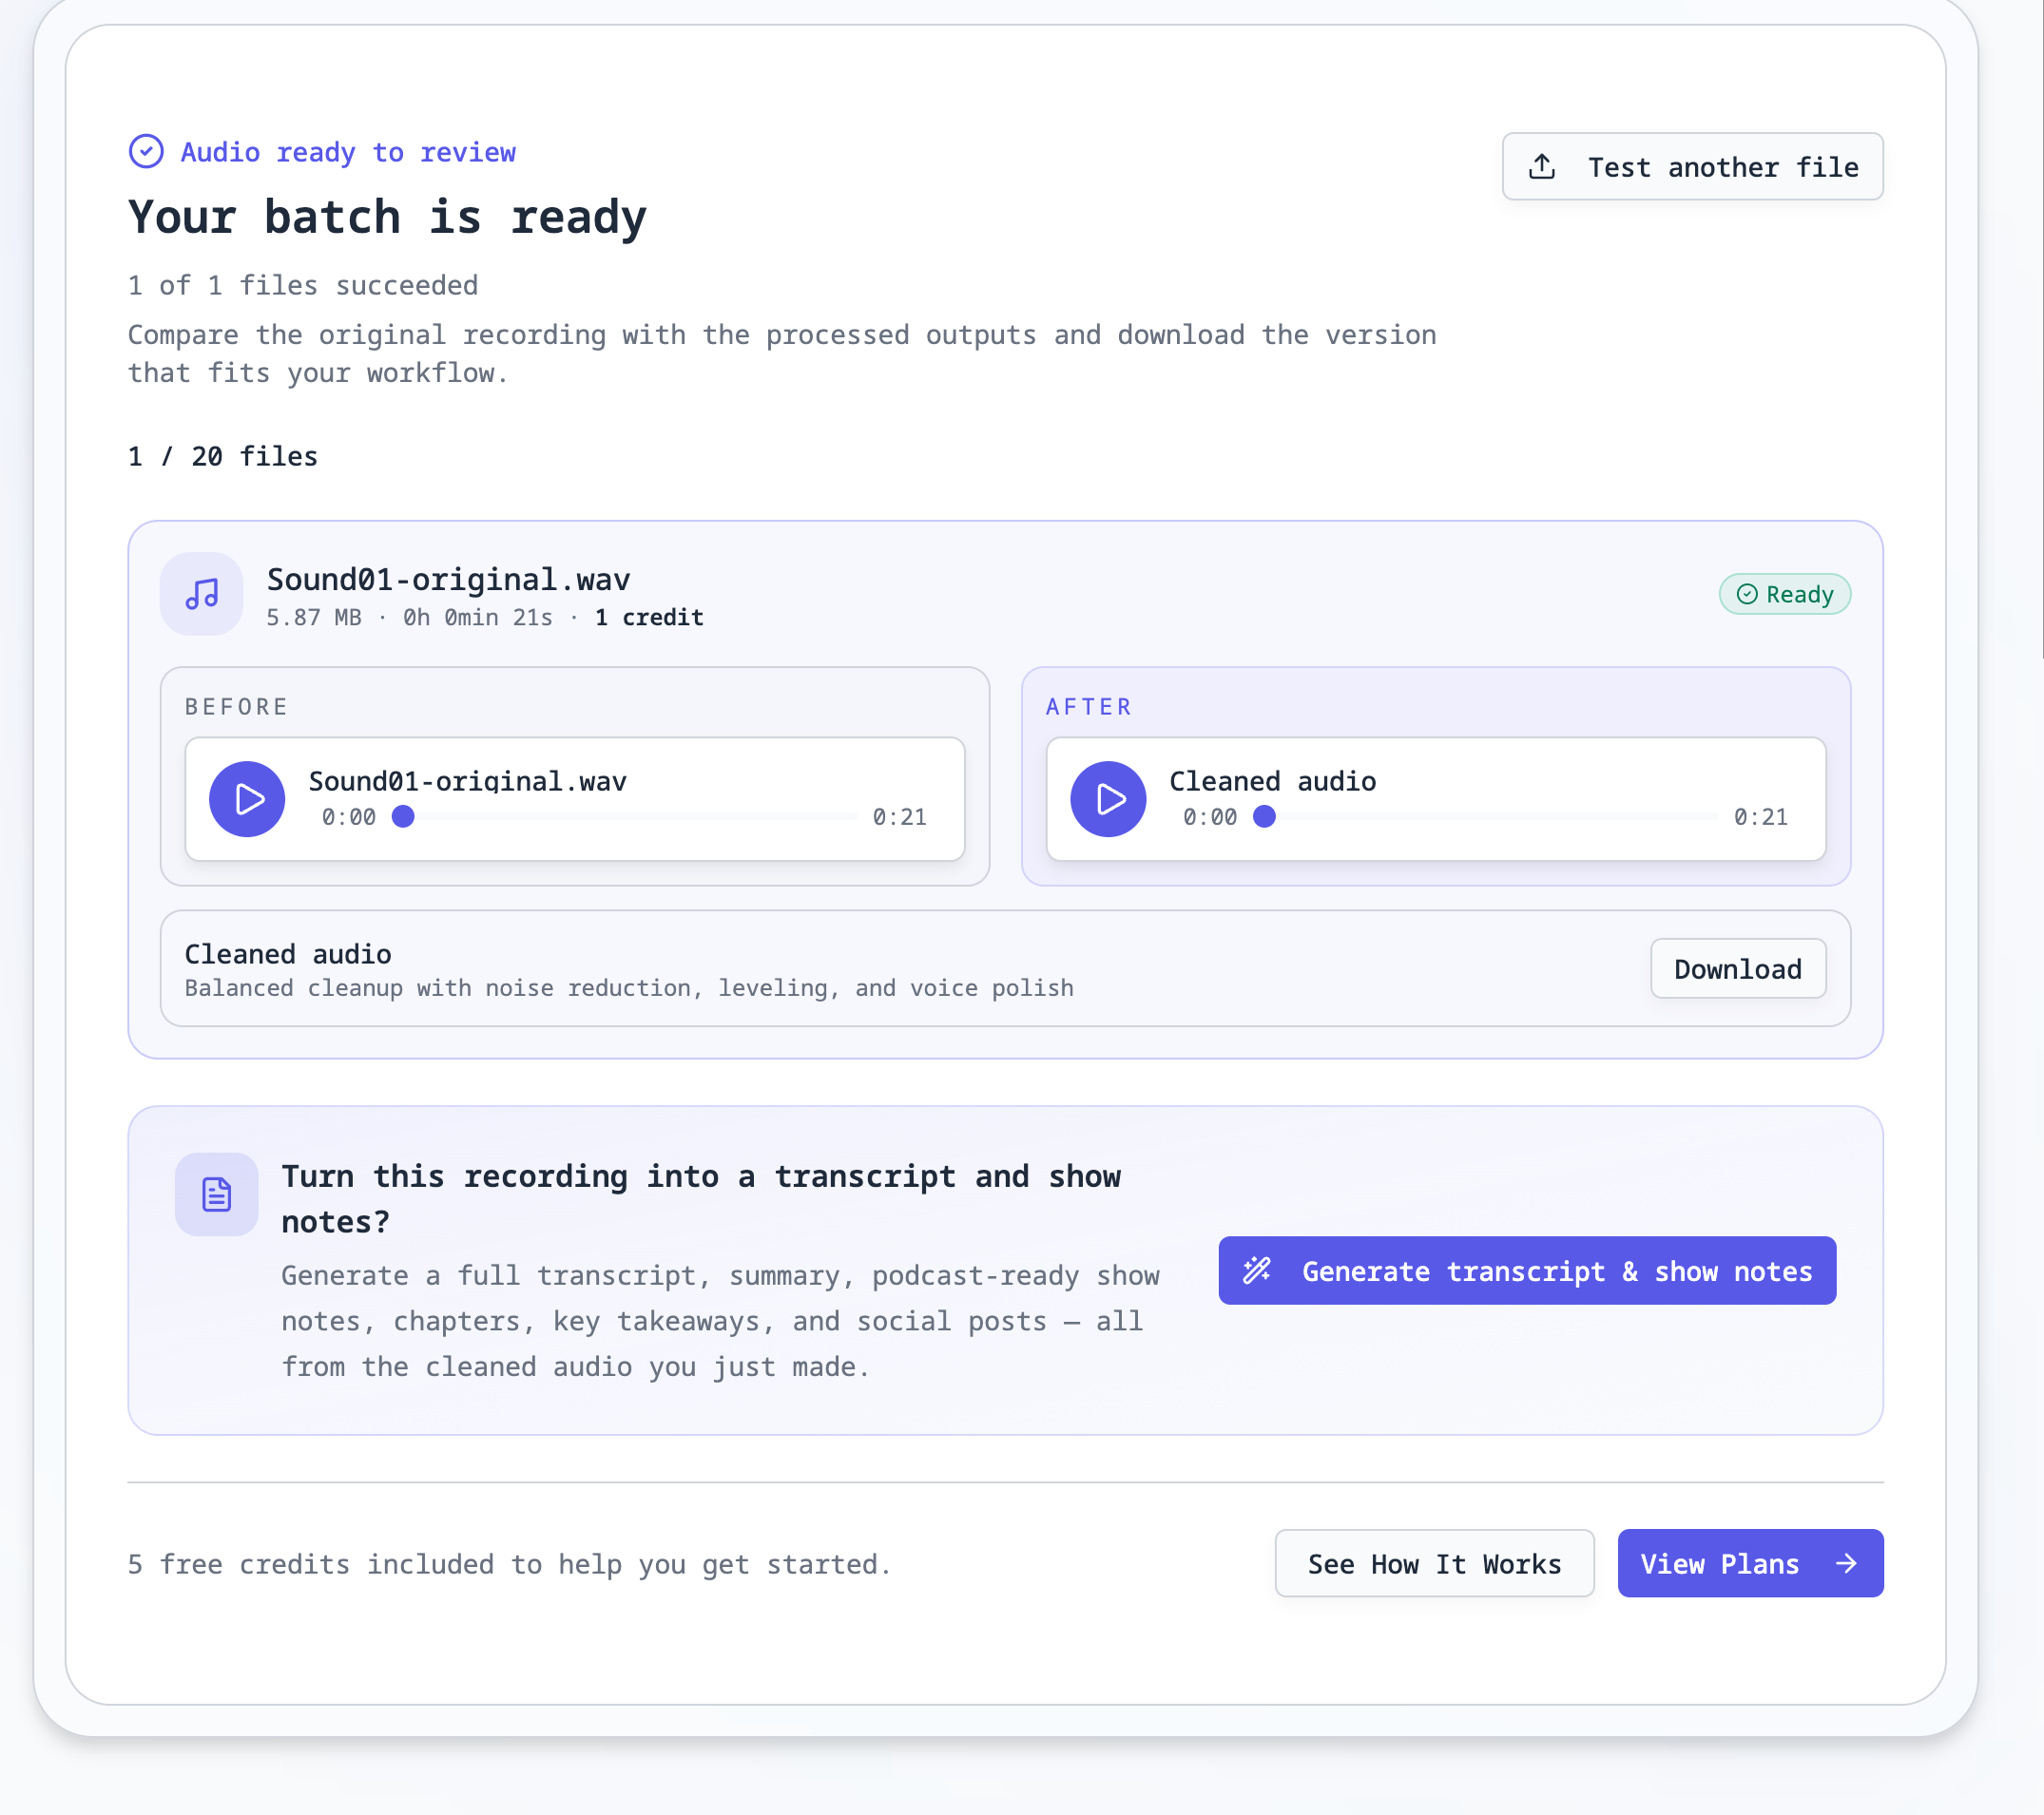Play the Cleaned audio track
The image size is (2044, 1815).
click(1108, 798)
